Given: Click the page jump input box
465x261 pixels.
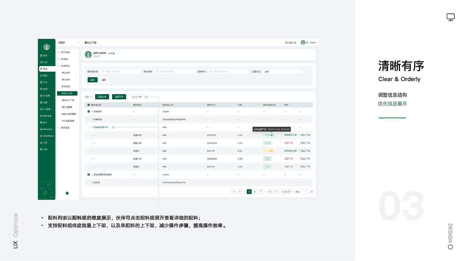Looking at the screenshot, I should 305,192.
